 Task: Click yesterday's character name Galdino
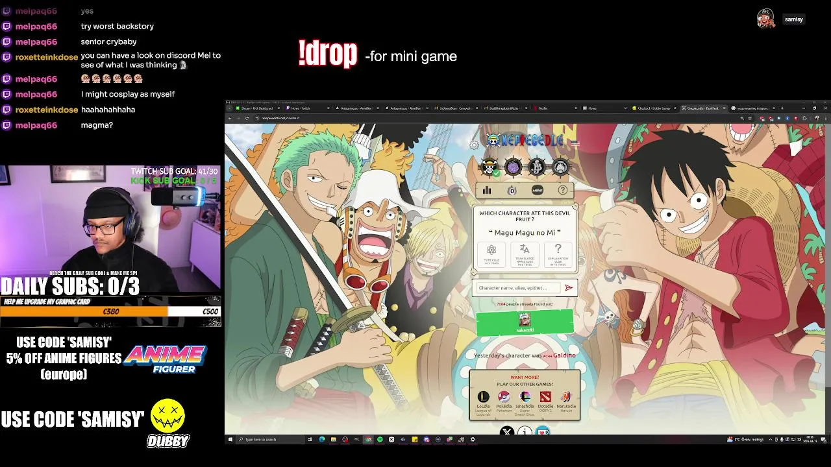point(564,355)
